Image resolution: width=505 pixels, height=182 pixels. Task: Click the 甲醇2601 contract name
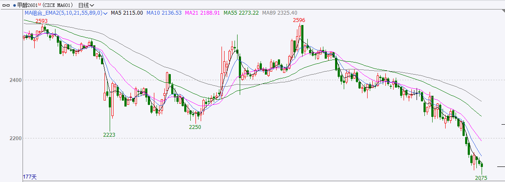[27, 5]
